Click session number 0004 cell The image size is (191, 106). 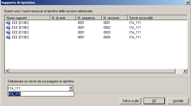pyautogui.click(x=107, y=37)
